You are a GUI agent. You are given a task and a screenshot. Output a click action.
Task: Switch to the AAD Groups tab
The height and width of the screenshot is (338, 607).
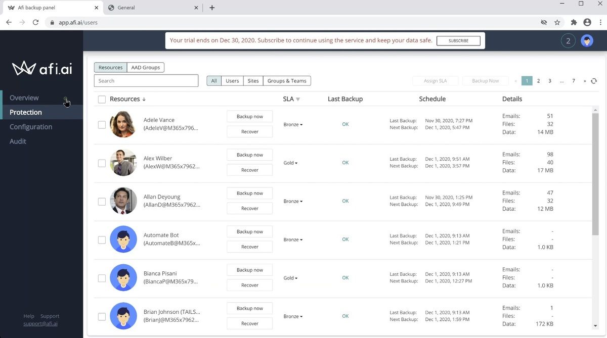coord(146,67)
